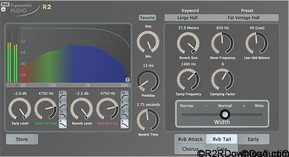This screenshot has height=157, width=289.
Task: Click the Width slider handle
Action: [x=225, y=115]
